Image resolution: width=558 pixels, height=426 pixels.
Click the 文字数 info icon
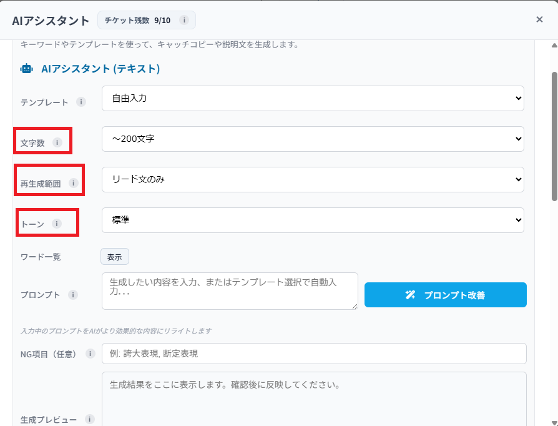[58, 142]
